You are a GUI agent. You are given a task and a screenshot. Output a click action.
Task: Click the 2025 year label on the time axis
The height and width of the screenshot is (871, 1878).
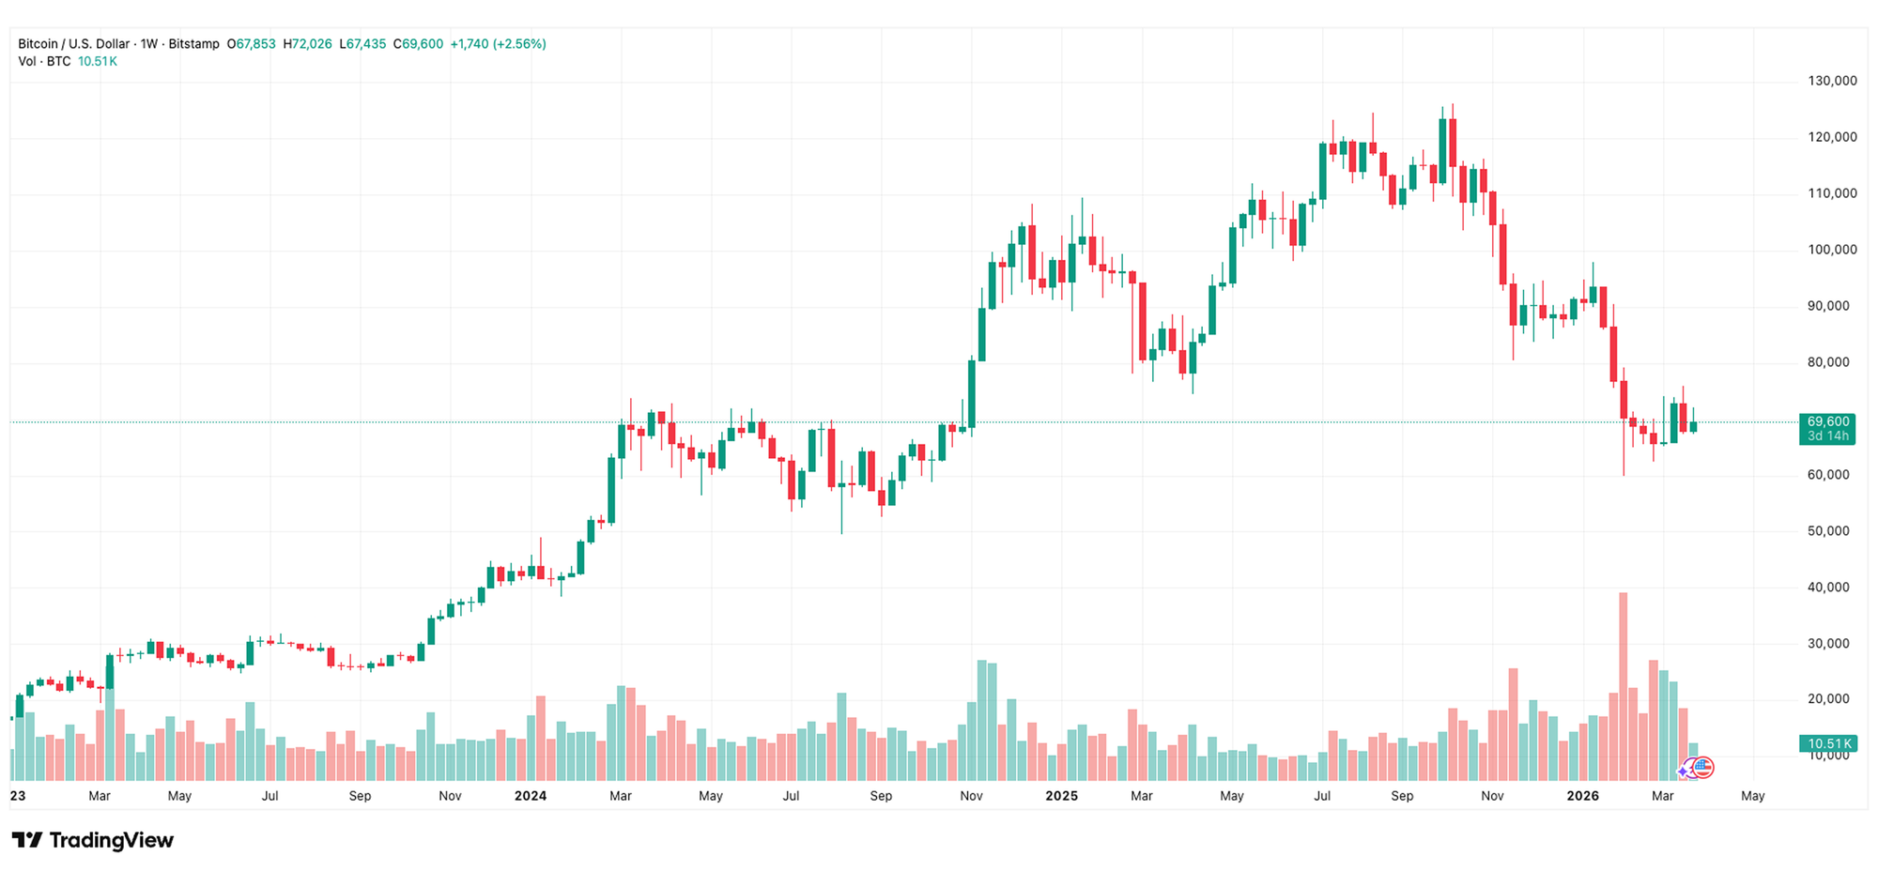(1061, 796)
